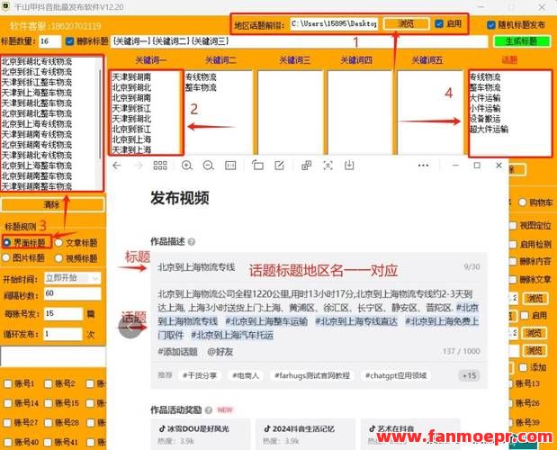Click the 循环发布 field showing 1
Image resolution: width=557 pixels, height=450 pixels.
[63, 334]
